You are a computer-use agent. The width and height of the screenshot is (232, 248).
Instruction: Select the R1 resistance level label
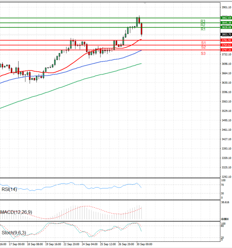point(203,29)
